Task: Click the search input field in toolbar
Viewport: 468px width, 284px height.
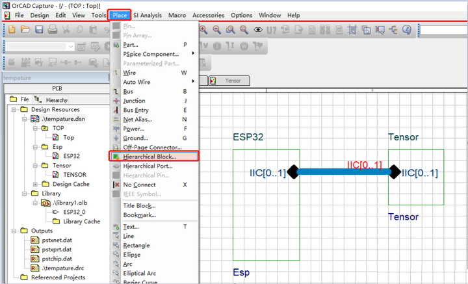Action: pyautogui.click(x=444, y=30)
